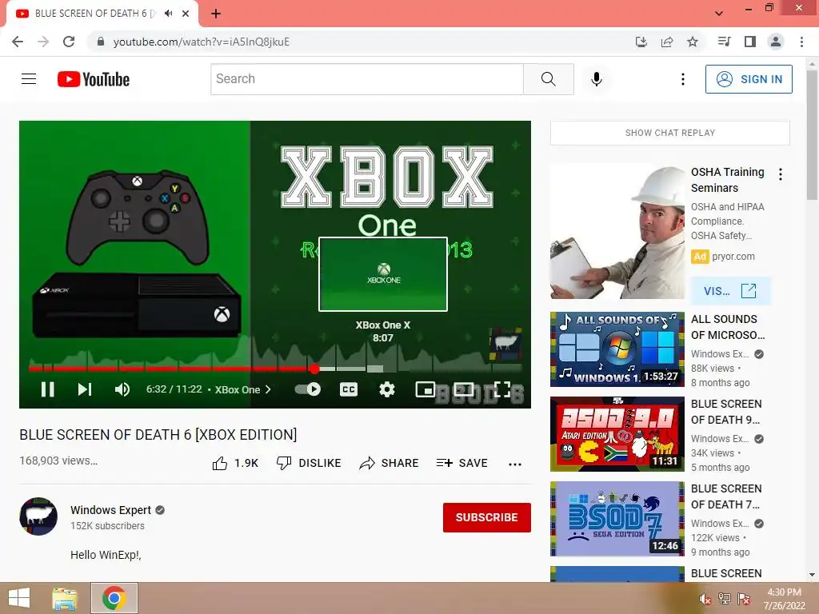Toggle closed captions CC button
The image size is (819, 614).
pyautogui.click(x=349, y=389)
